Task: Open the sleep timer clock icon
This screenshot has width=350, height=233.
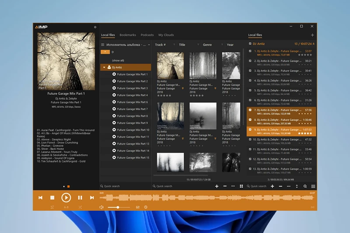Action: 146,207
